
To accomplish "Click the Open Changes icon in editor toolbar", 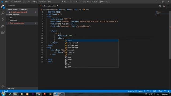I will coord(160,6).
